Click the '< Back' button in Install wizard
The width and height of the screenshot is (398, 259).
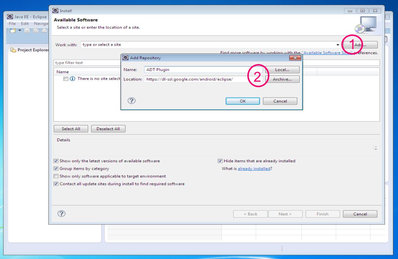(x=250, y=214)
